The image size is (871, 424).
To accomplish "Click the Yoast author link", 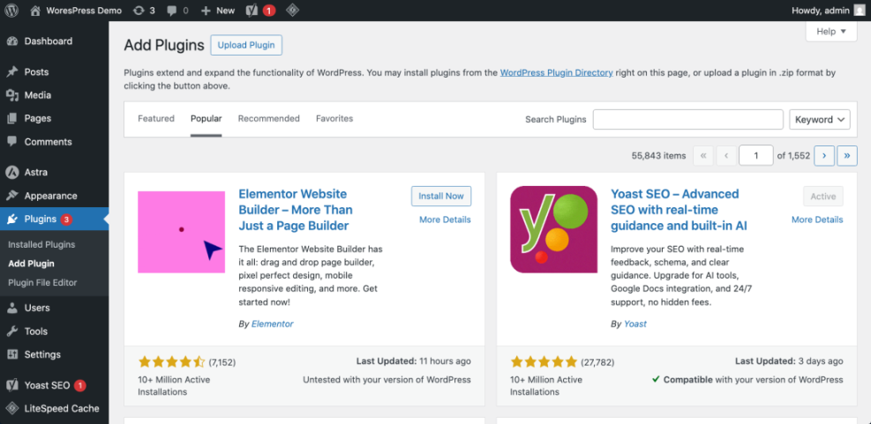I will pos(634,324).
